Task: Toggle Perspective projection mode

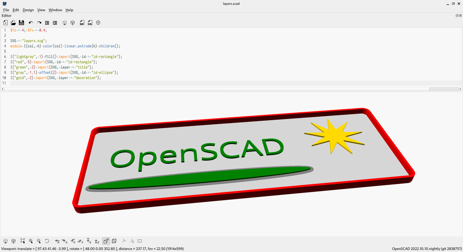Action: (106, 241)
